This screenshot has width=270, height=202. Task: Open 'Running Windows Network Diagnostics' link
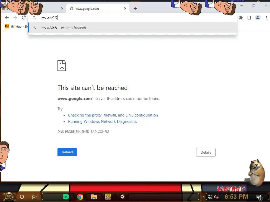(103, 122)
